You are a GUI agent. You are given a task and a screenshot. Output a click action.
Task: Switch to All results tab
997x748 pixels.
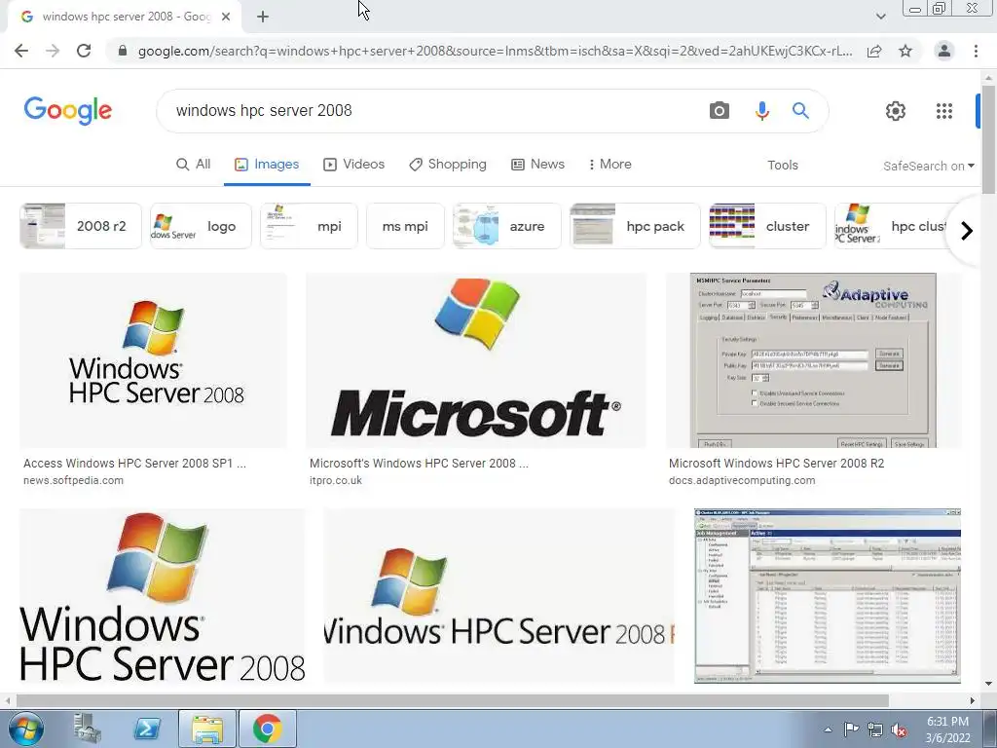pos(194,164)
